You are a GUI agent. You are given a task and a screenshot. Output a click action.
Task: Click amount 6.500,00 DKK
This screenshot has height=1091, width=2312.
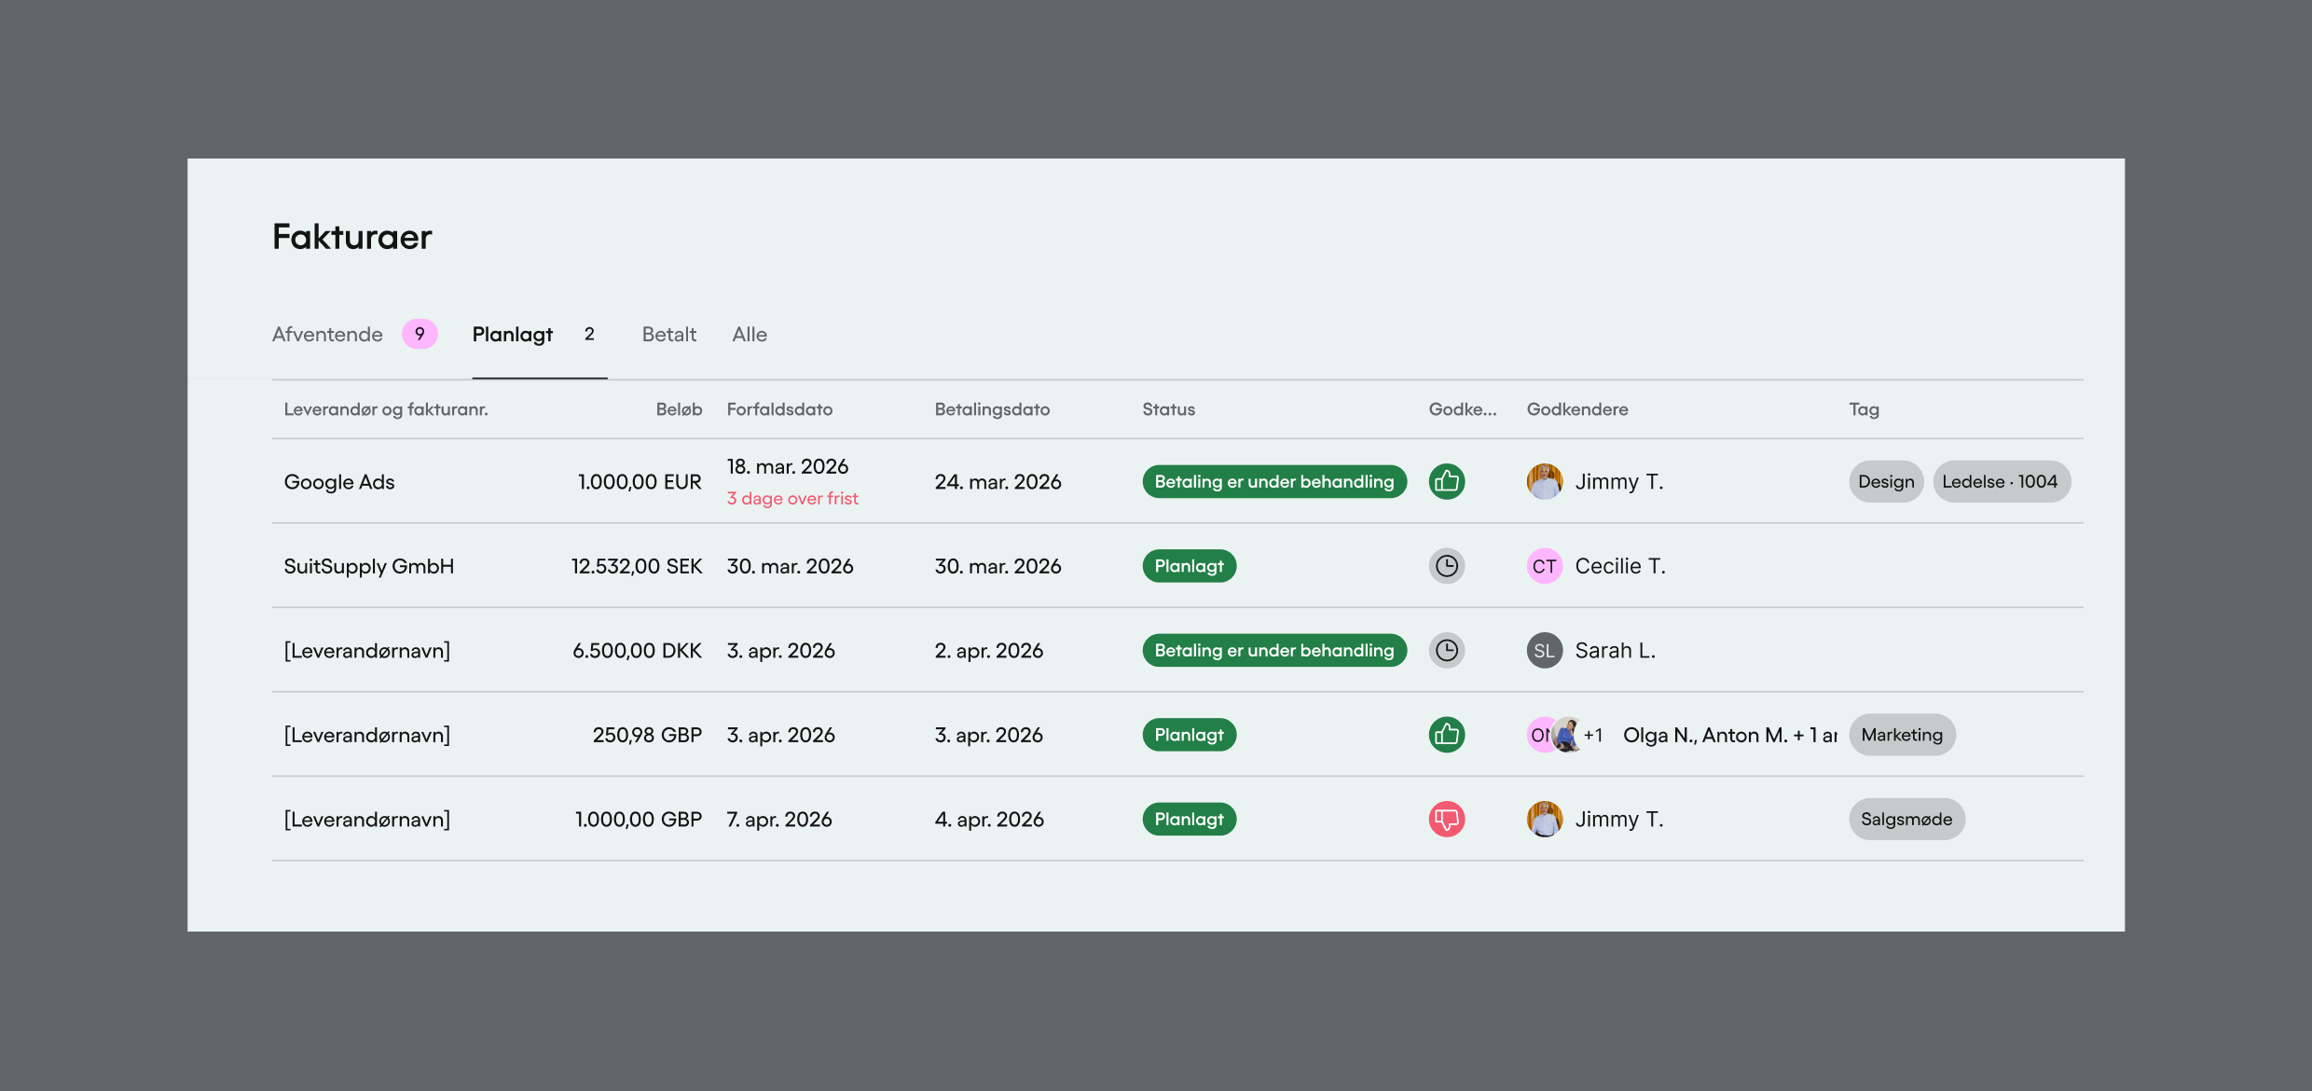click(637, 650)
